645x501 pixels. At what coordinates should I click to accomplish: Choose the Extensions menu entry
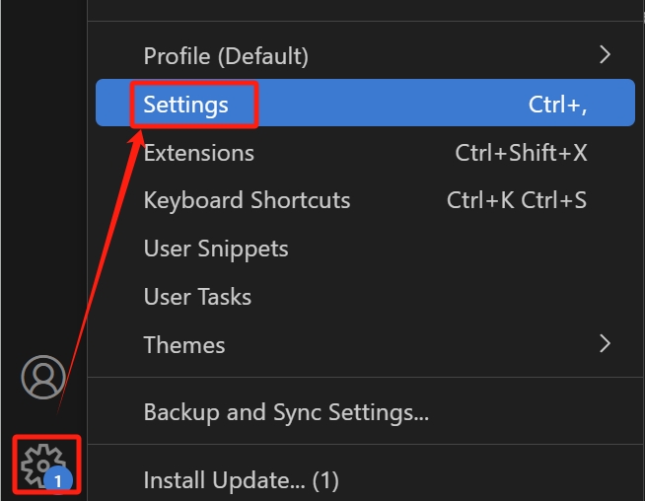tap(365, 153)
